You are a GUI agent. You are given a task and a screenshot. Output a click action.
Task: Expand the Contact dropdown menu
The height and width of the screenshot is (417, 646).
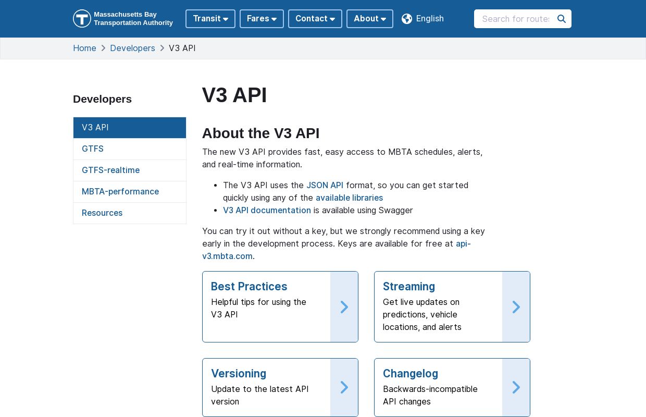[x=315, y=19]
